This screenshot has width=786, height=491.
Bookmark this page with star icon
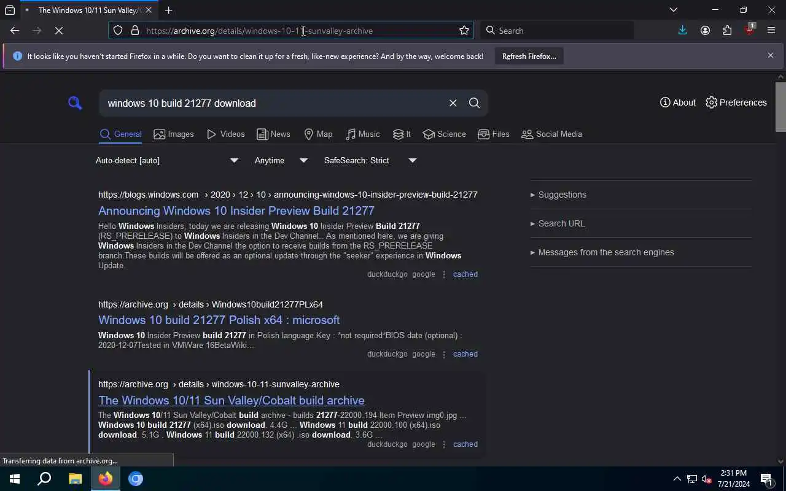pos(464,31)
